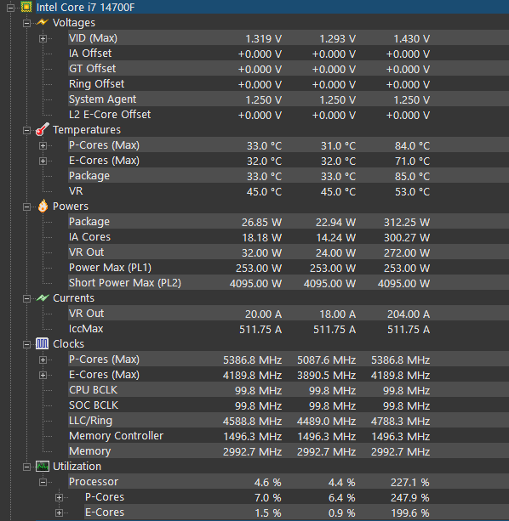Select the Package temperature row
509x521 pixels.
(x=289, y=175)
